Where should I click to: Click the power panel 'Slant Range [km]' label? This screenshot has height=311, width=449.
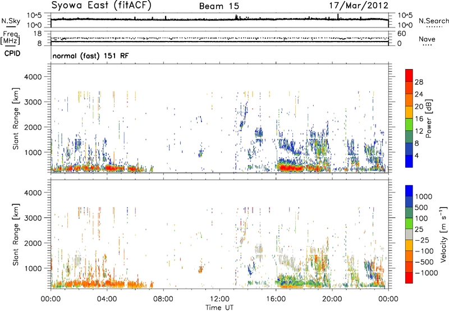pos(16,118)
